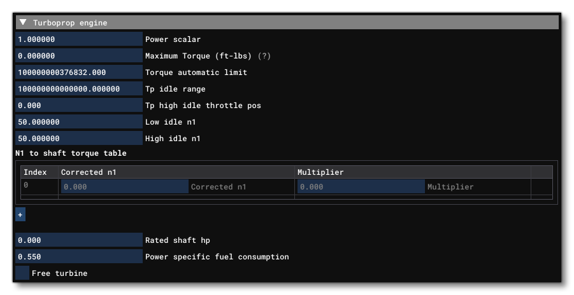Click the (?) help marker for Maximum Torque

tap(264, 56)
